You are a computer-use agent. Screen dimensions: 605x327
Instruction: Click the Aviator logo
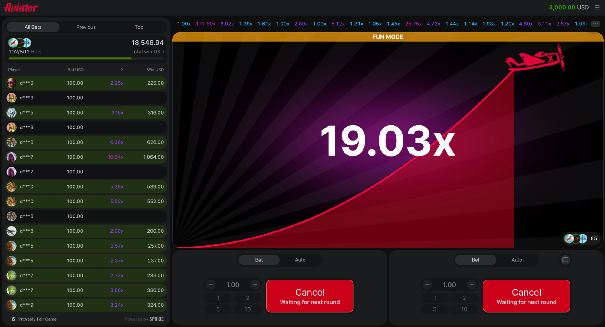(x=21, y=8)
